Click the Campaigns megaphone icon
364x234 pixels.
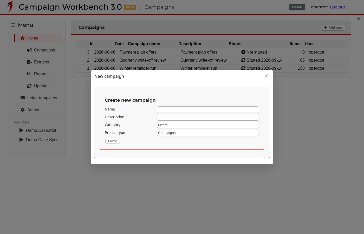coord(29,50)
